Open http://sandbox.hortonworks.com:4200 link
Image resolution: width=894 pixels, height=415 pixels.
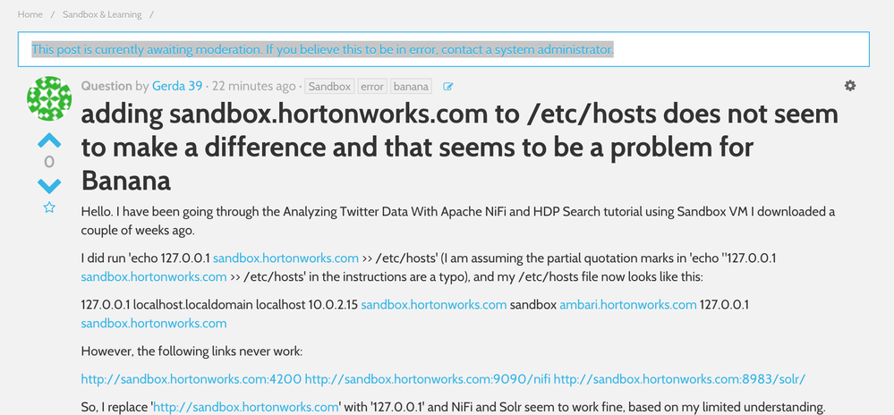coord(191,379)
